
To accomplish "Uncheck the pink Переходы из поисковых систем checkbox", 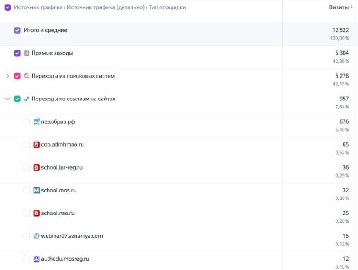I will (x=17, y=76).
